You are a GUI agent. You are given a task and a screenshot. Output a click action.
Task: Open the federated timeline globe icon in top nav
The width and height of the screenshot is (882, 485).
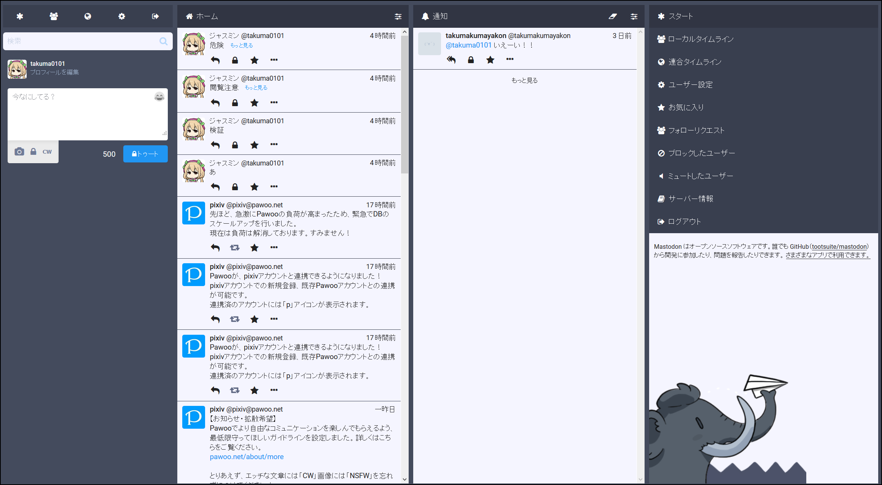tap(88, 16)
